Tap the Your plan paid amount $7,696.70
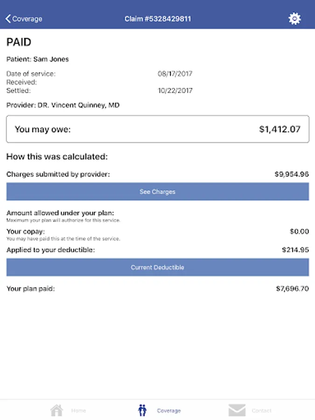Viewport: 315px width, 420px height. [292, 289]
